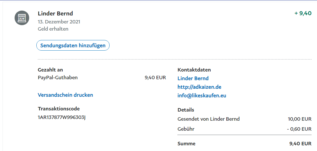Click the Geld erhalten status text
Viewport: 317px width, 151px height.
click(x=53, y=29)
